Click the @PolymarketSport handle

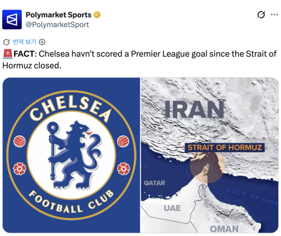[57, 25]
